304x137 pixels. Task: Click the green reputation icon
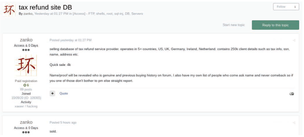click(x=24, y=85)
